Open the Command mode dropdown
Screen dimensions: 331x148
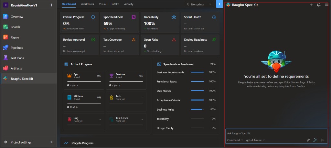tap(235, 140)
